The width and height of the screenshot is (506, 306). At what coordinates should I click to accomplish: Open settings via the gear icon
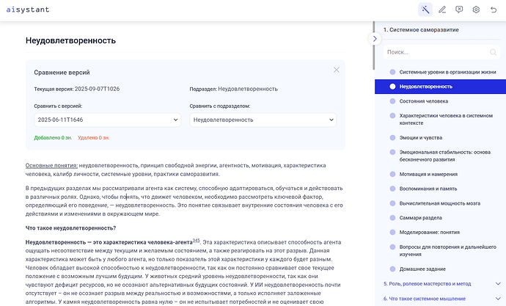(x=476, y=10)
